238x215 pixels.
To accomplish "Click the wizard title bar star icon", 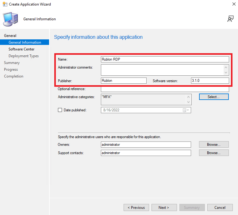I will click(4, 4).
